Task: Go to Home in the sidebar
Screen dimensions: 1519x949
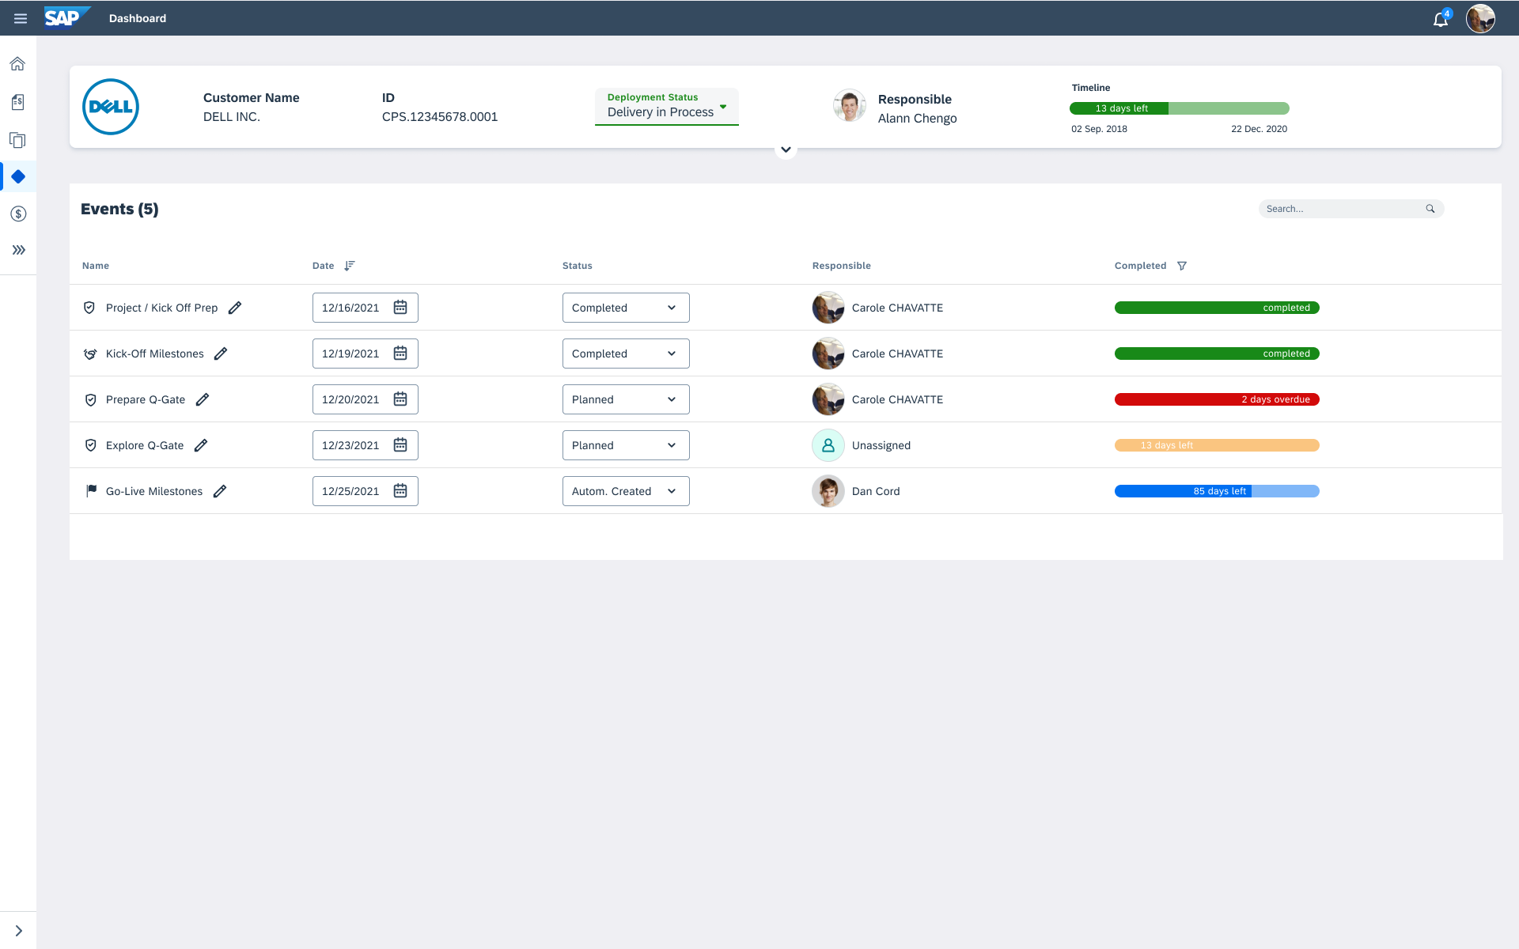Action: pos(17,64)
